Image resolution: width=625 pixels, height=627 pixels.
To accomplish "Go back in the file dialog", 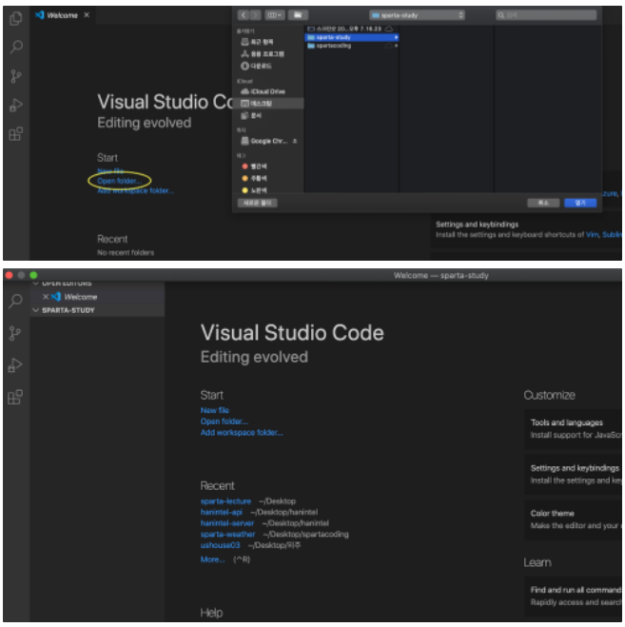I will [x=244, y=15].
